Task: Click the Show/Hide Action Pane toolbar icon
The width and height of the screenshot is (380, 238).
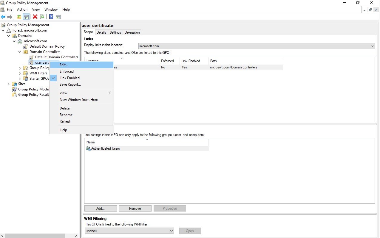Action: click(58, 17)
